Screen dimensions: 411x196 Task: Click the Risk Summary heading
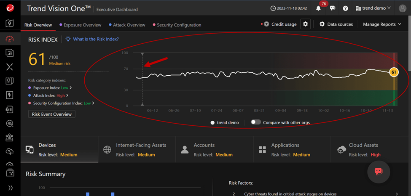[46, 174]
